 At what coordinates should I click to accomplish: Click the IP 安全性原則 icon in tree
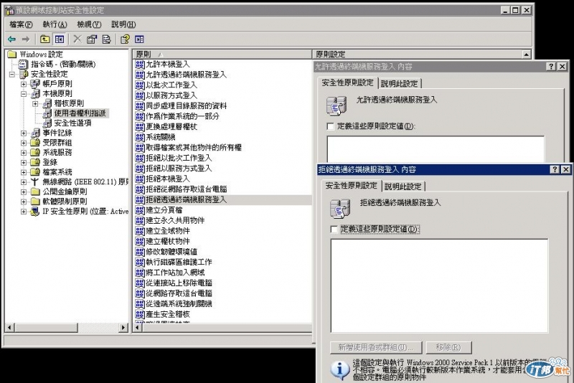click(x=34, y=212)
